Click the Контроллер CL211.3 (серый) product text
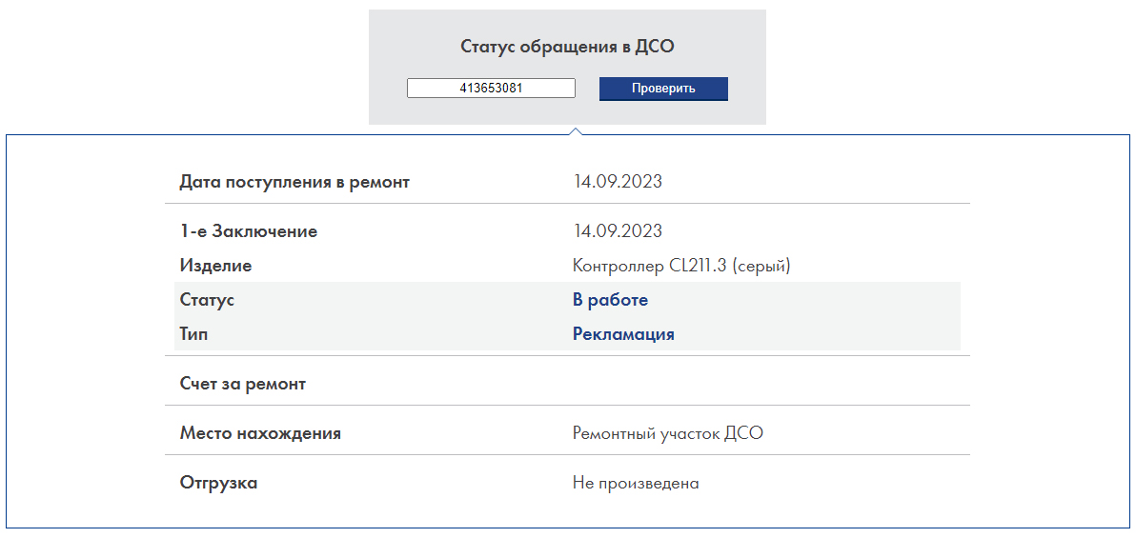This screenshot has width=1136, height=538. (x=681, y=266)
